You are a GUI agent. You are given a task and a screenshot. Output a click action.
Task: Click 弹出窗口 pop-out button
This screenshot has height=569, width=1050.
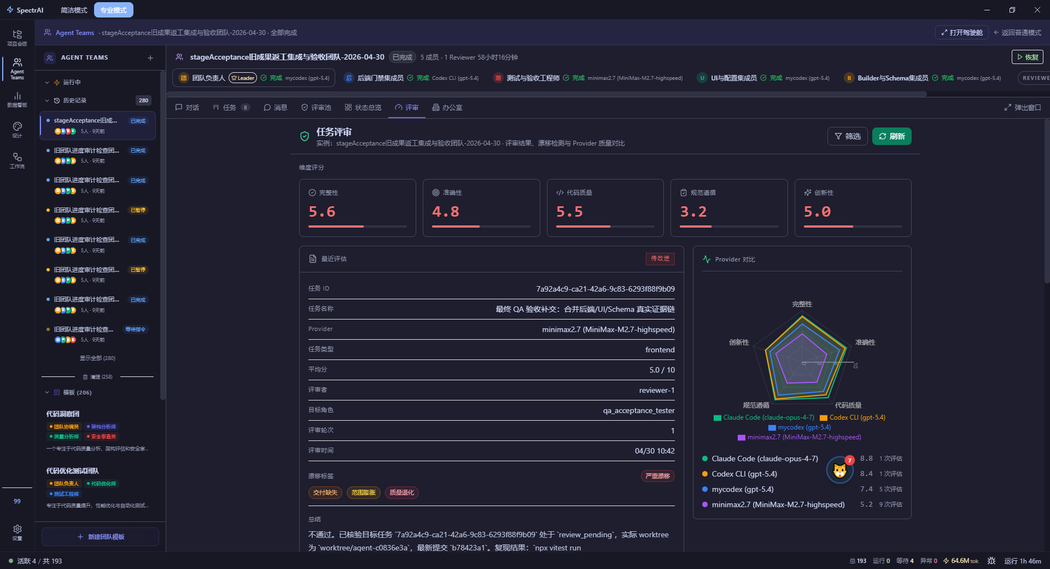(x=1023, y=107)
